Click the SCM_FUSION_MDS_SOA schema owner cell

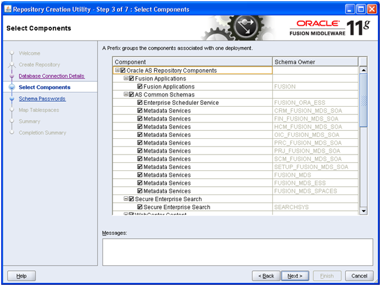click(x=315, y=159)
